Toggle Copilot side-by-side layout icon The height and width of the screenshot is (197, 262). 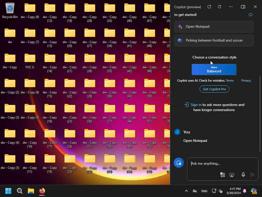(243, 7)
